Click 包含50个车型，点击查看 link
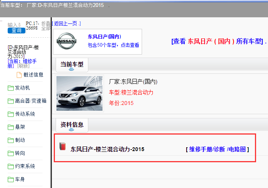Screen dimensions: 268x188 pyautogui.click(x=113, y=45)
